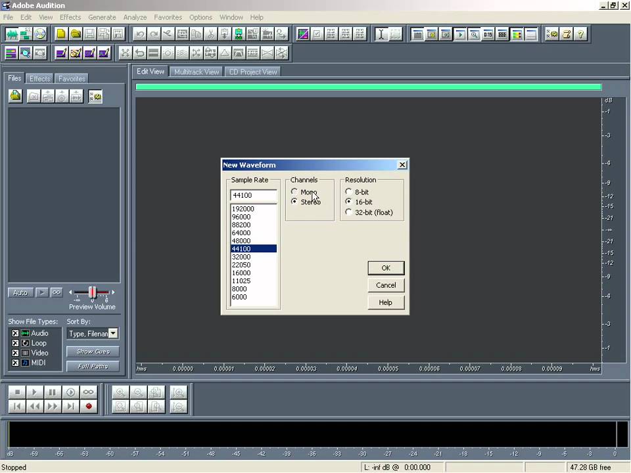
Task: Click the Save file toolbar icon
Action: (90, 34)
